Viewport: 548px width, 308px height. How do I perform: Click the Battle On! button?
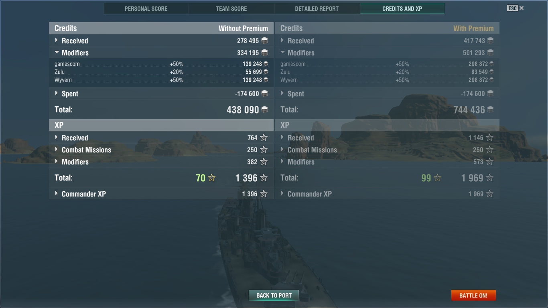click(473, 295)
